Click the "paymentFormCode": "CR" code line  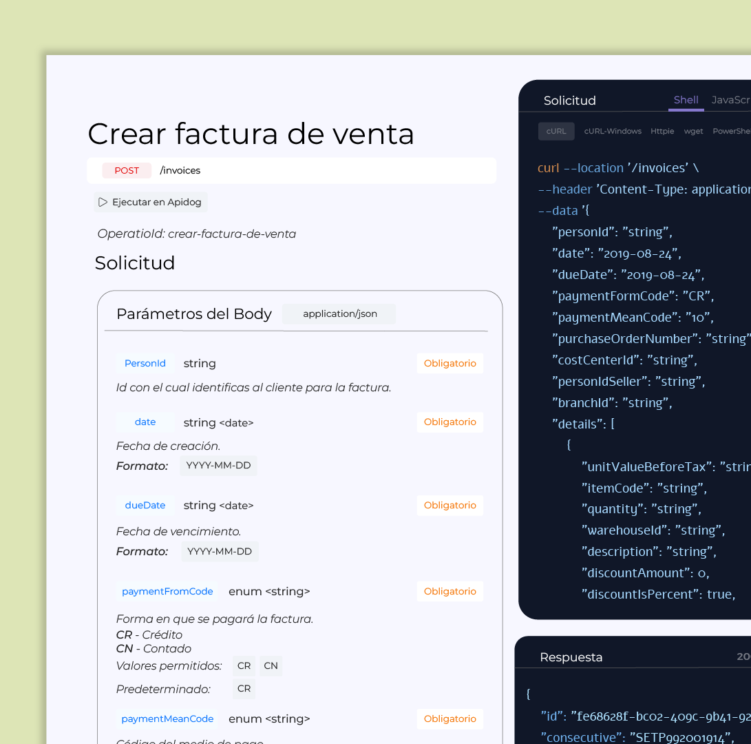[x=633, y=296]
